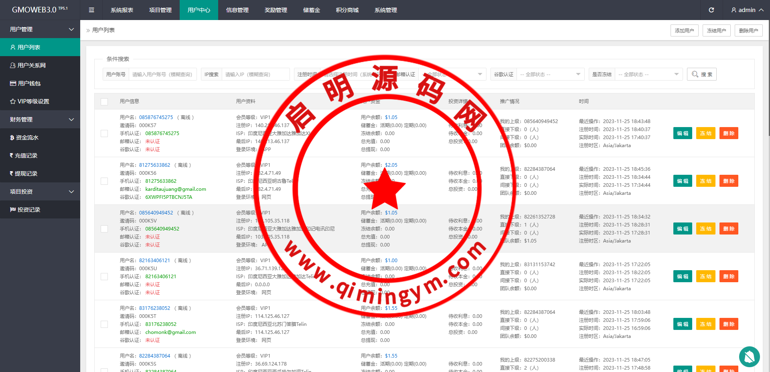Viewport: 770px width, 372px height.
Task: Click the refresh icon in top bar
Action: [x=711, y=10]
